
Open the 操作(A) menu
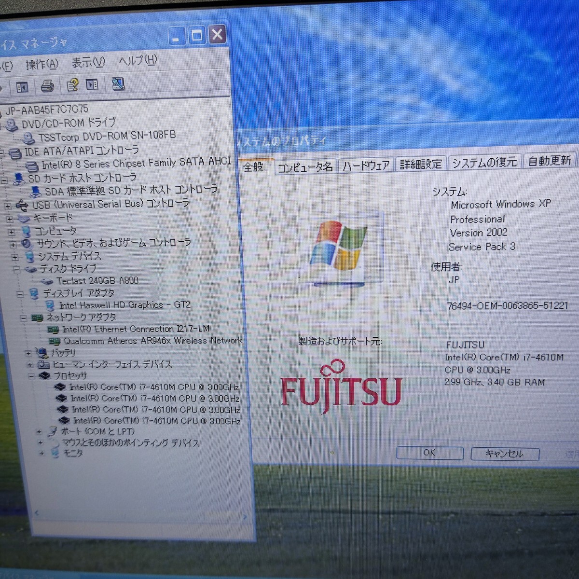coord(41,64)
